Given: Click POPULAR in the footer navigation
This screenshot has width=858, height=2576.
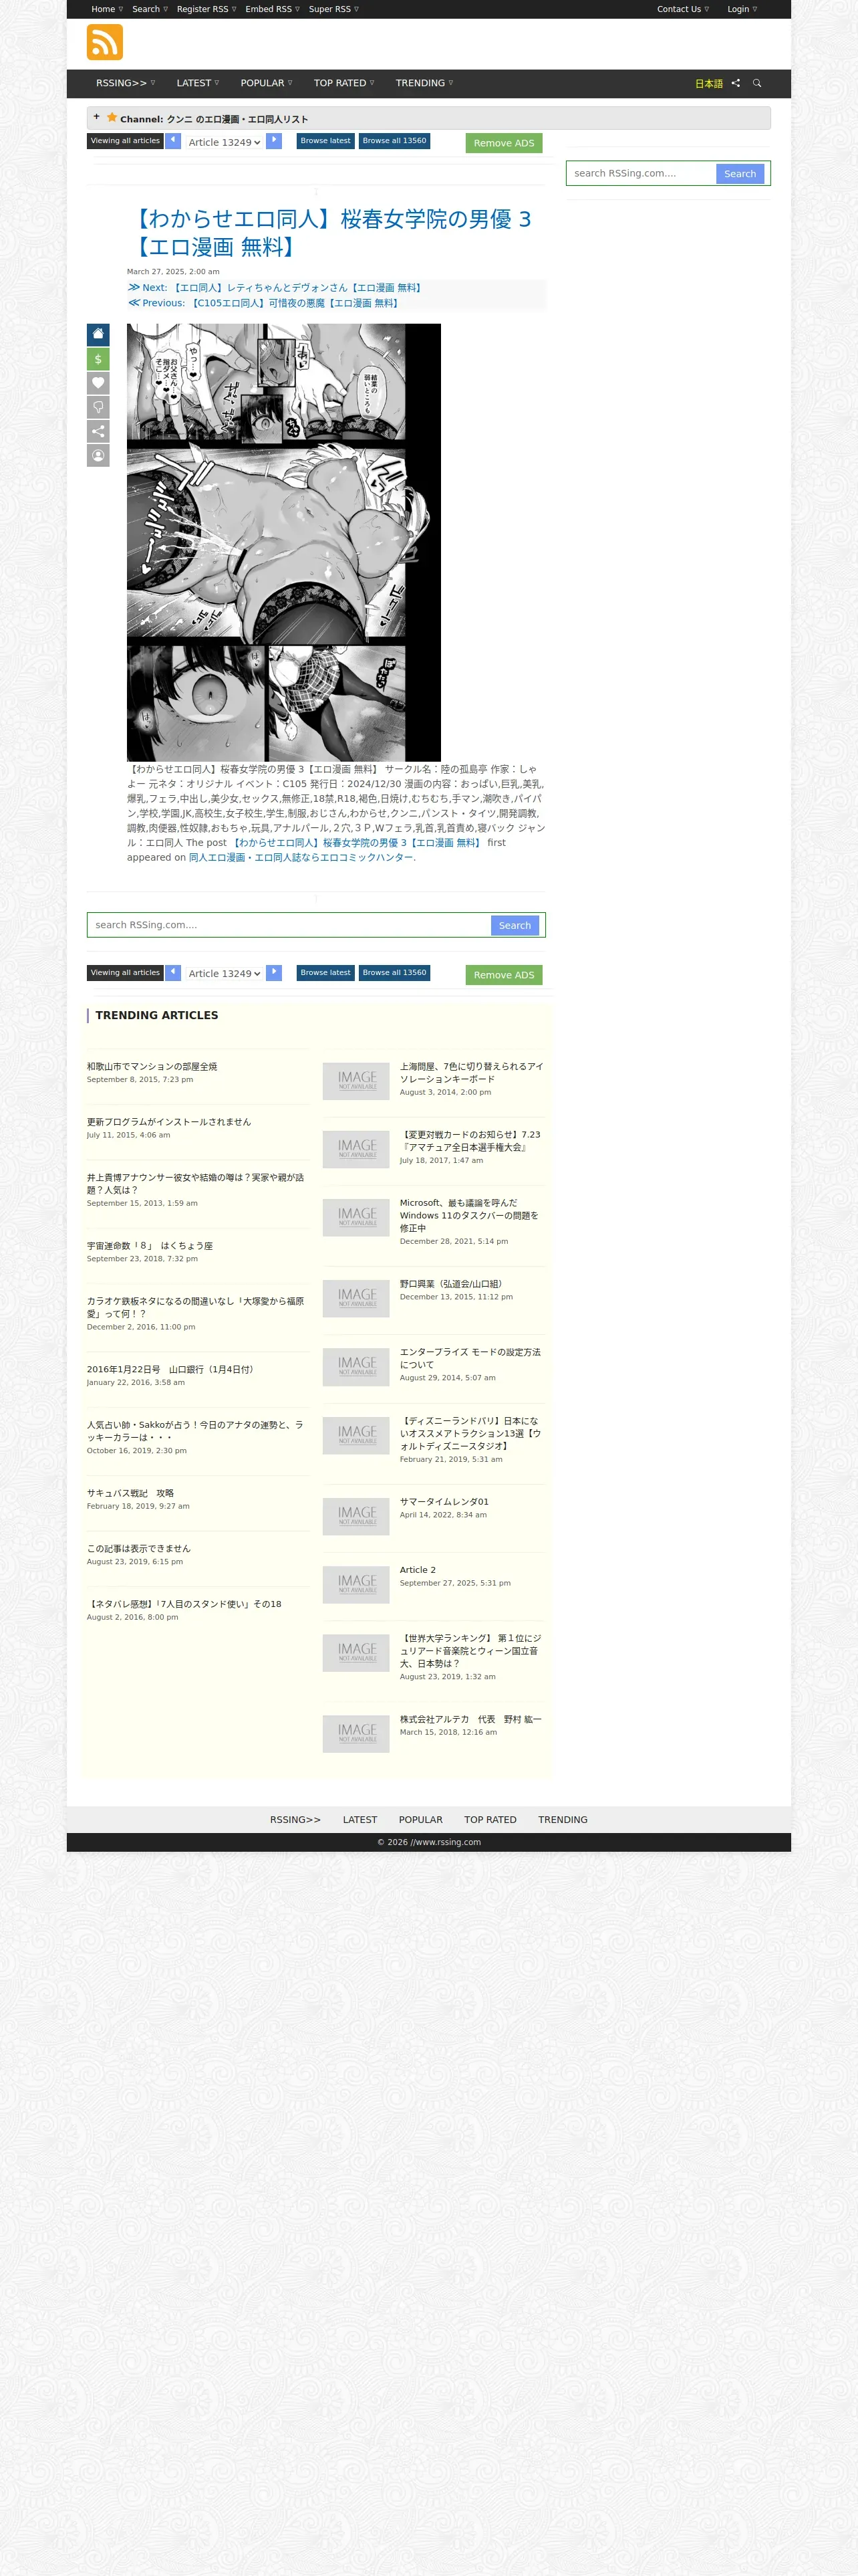Looking at the screenshot, I should click(420, 1820).
